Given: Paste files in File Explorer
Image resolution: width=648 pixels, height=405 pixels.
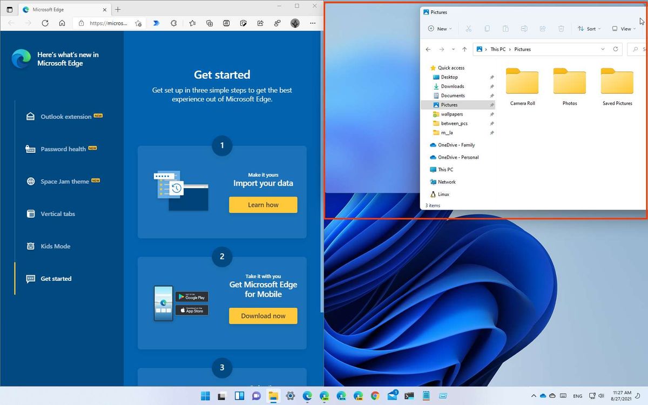Looking at the screenshot, I should click(x=505, y=29).
